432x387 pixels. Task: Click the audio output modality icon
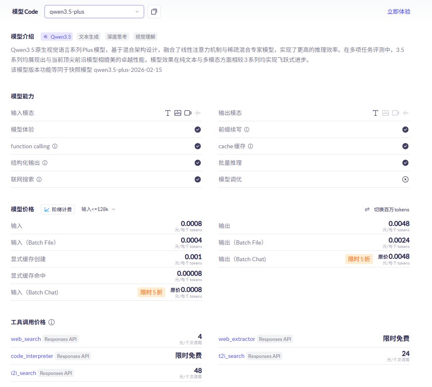coord(405,113)
